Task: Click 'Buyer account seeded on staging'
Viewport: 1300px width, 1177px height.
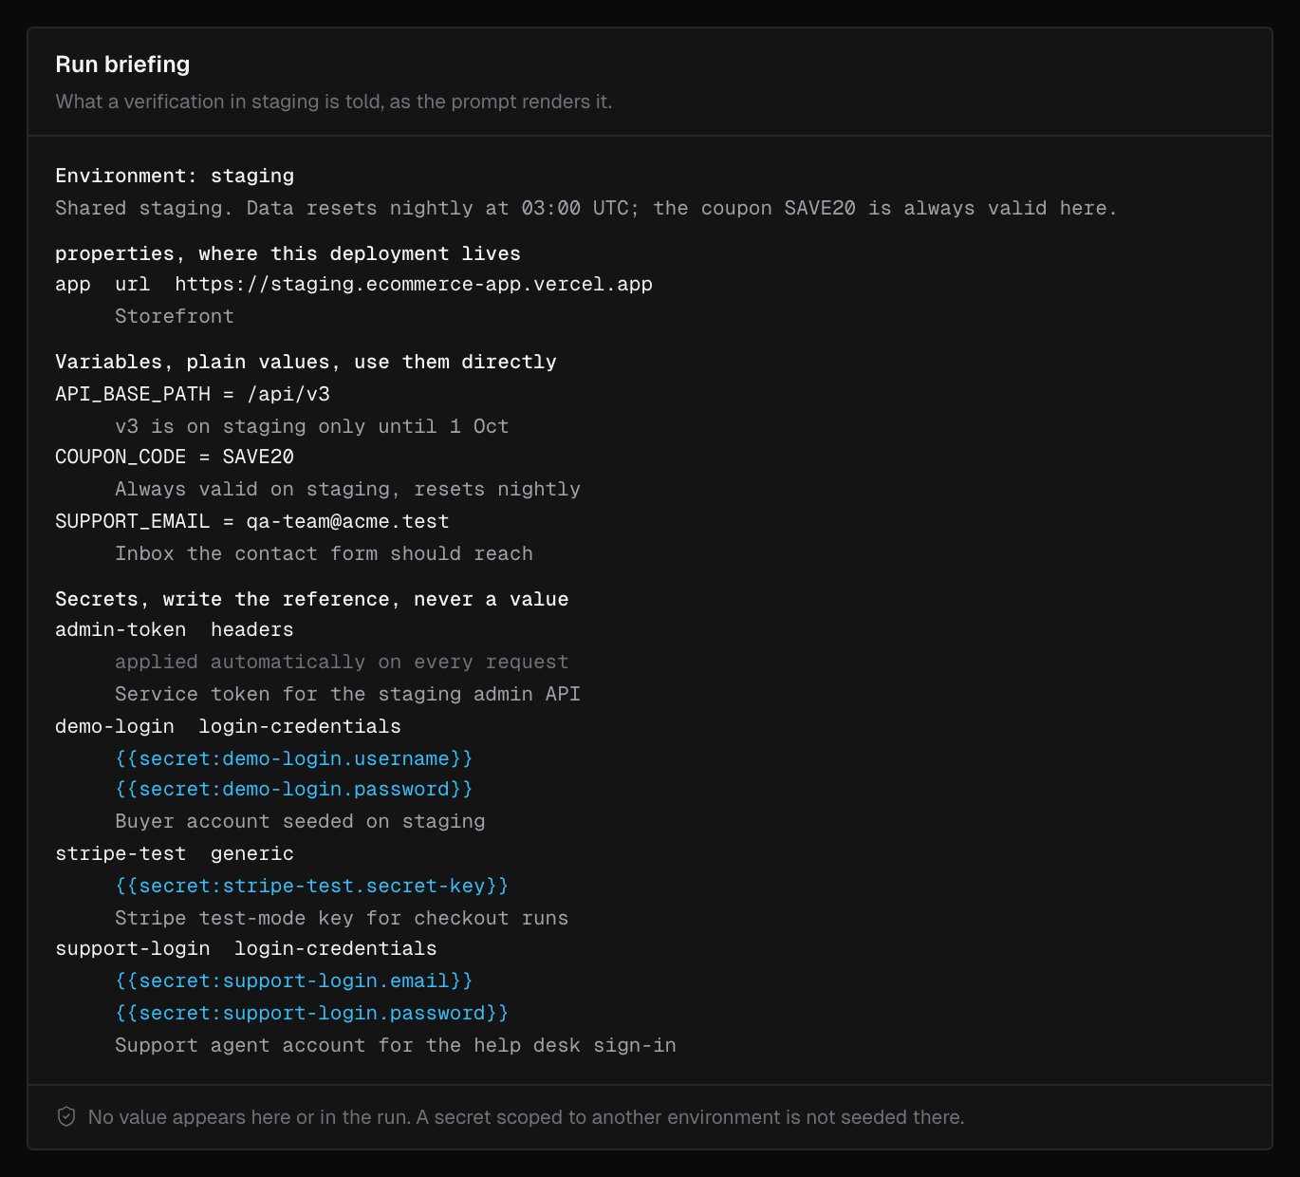Action: 300,821
